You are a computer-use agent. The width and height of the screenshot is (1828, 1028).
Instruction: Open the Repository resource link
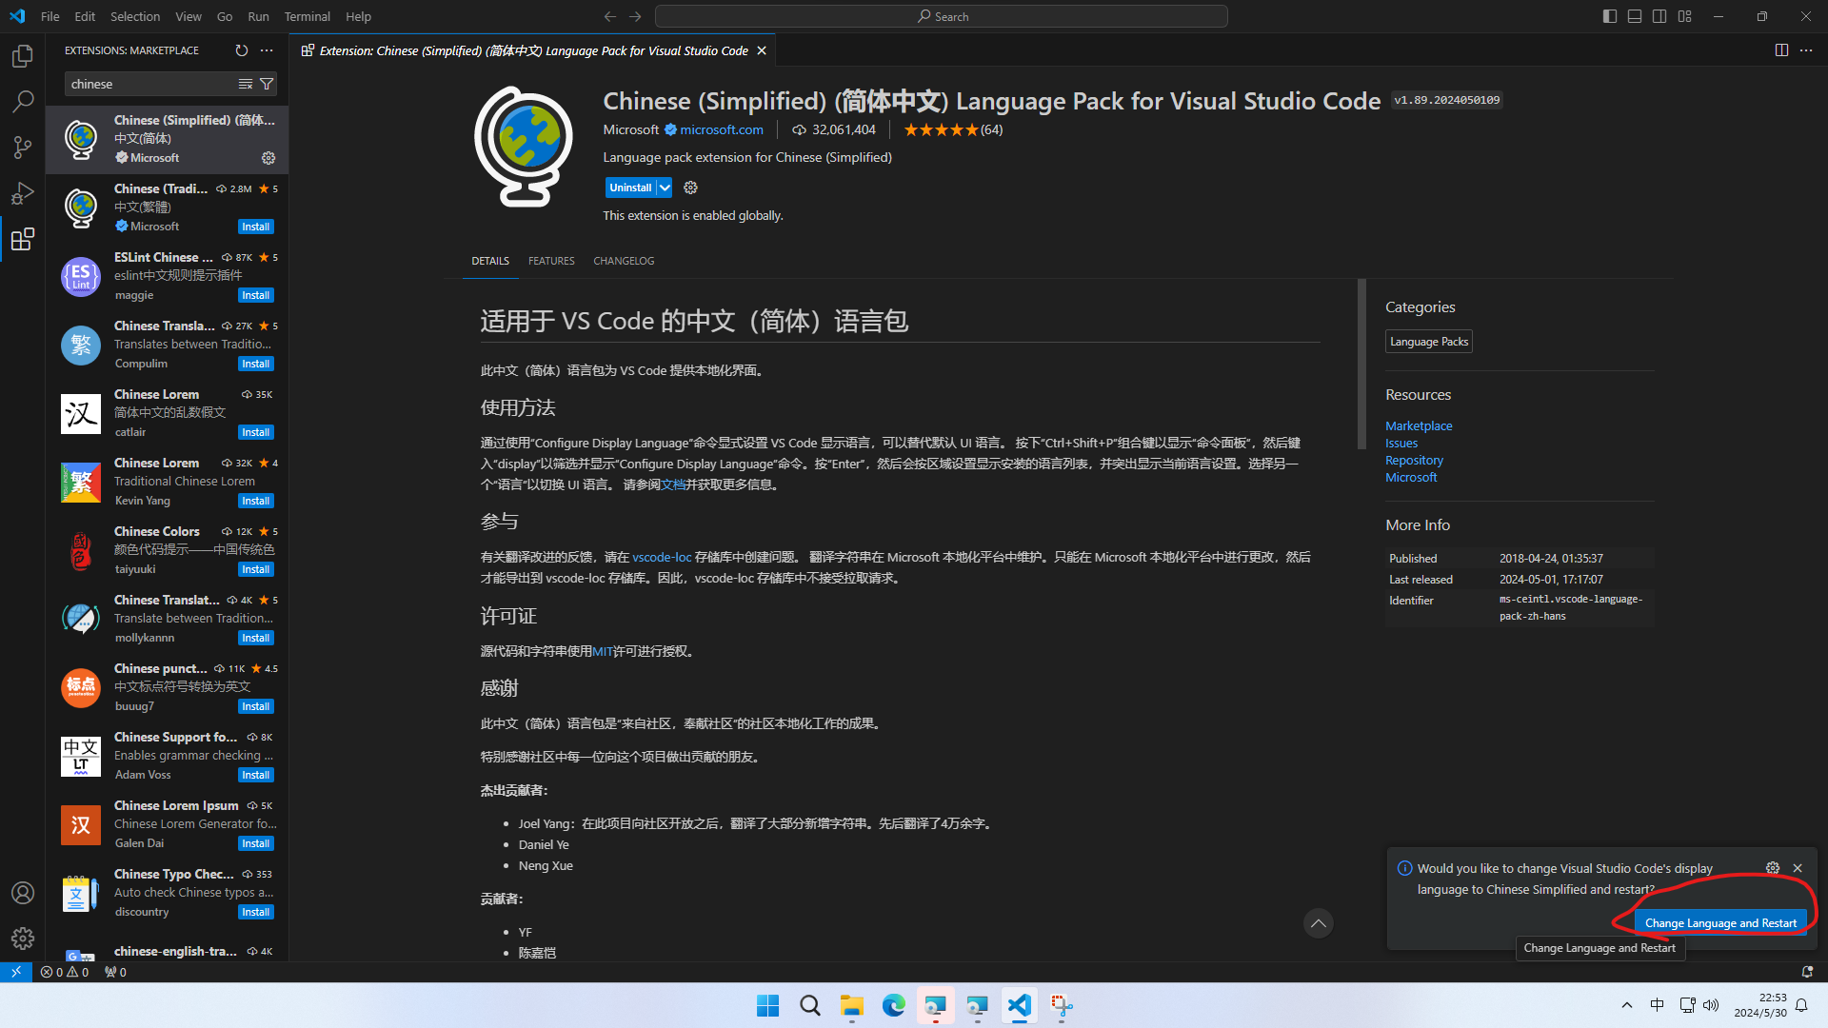coord(1414,461)
